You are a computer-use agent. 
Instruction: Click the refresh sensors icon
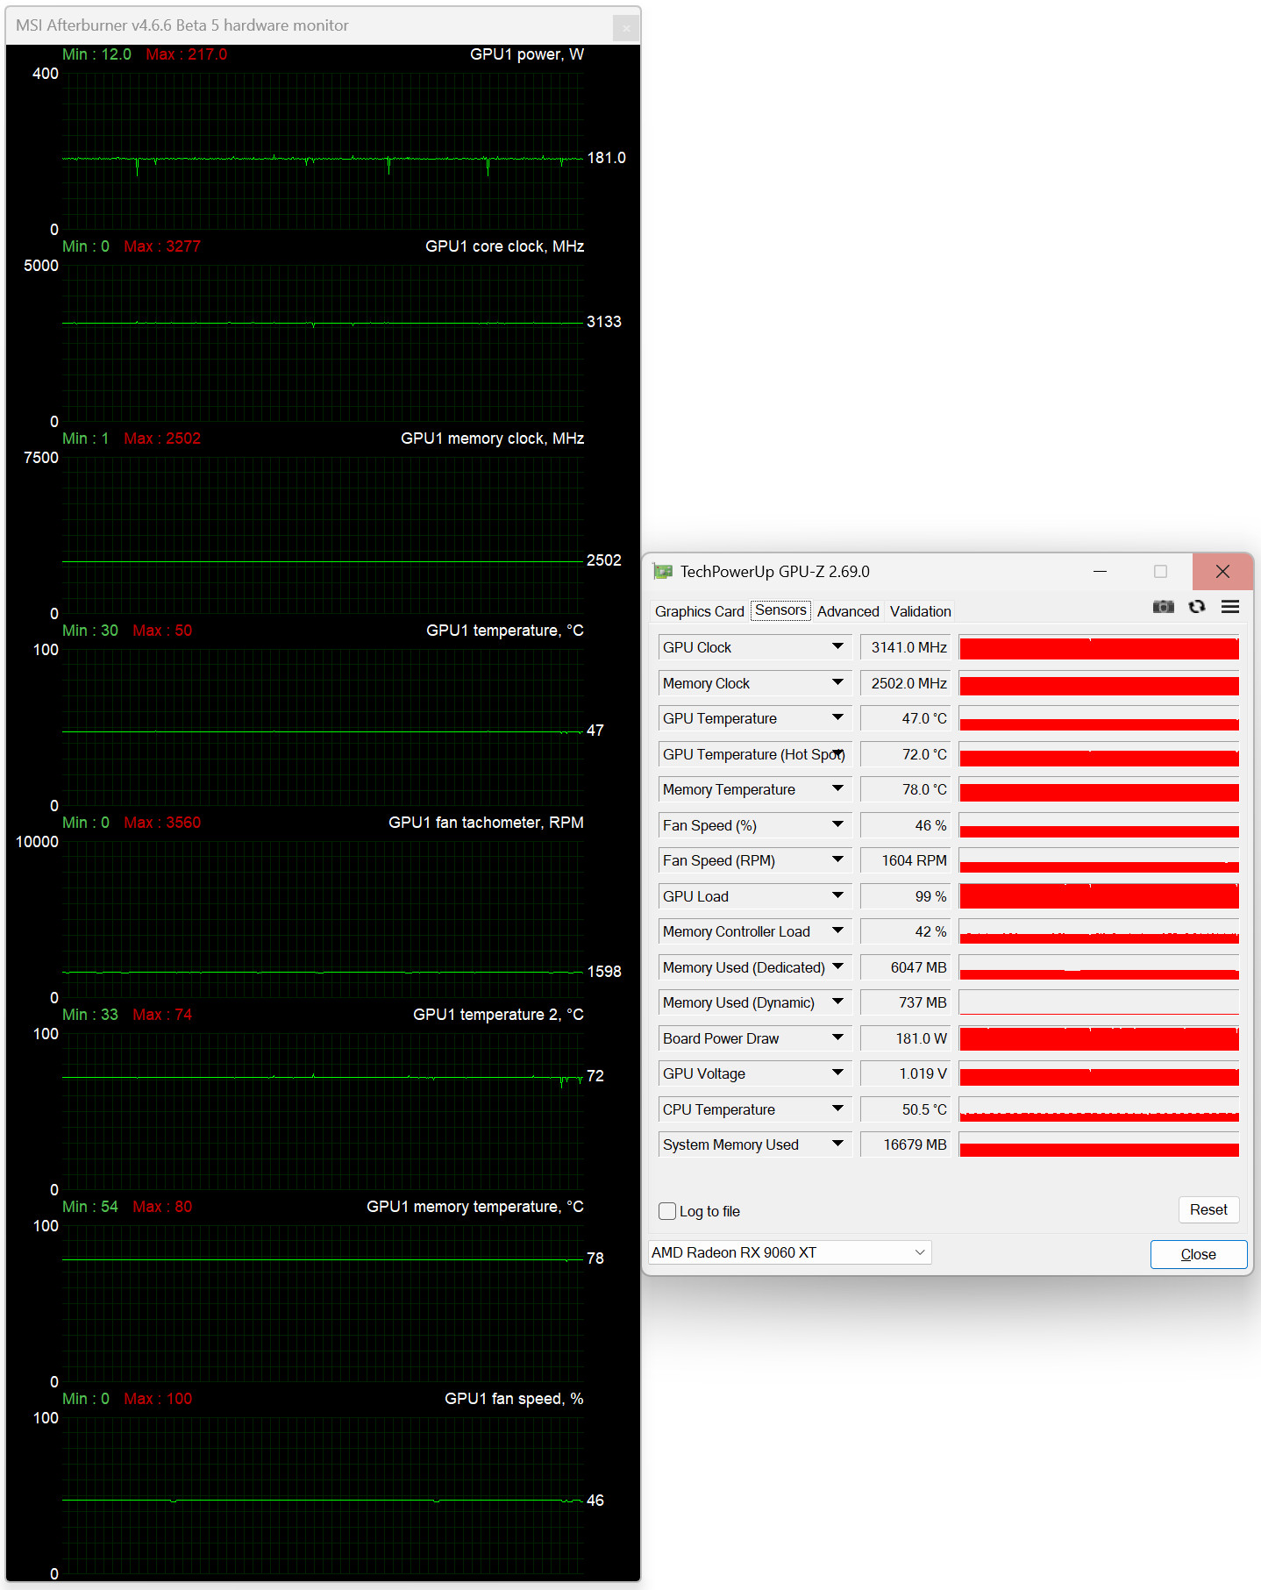coord(1196,607)
